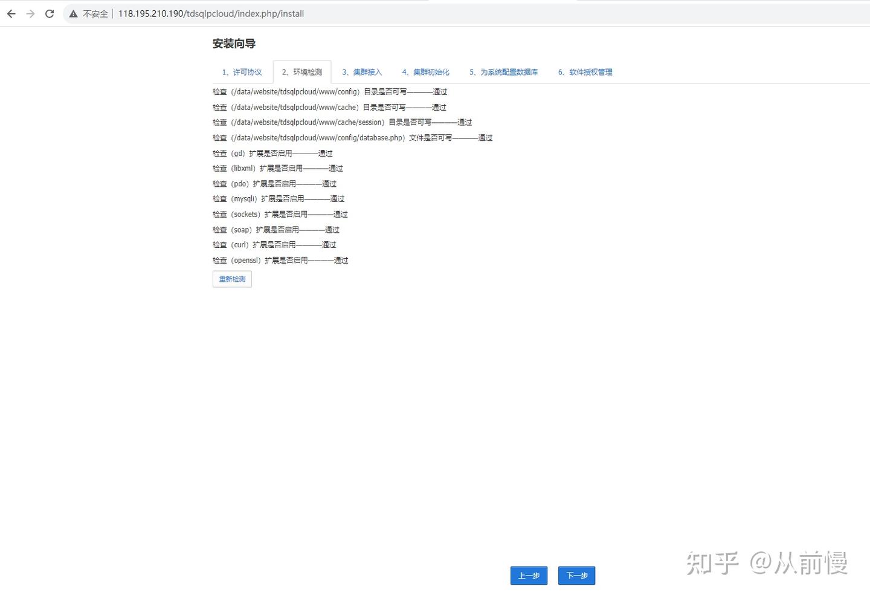Click the 上一步 previous step button
The image size is (870, 598).
528,575
